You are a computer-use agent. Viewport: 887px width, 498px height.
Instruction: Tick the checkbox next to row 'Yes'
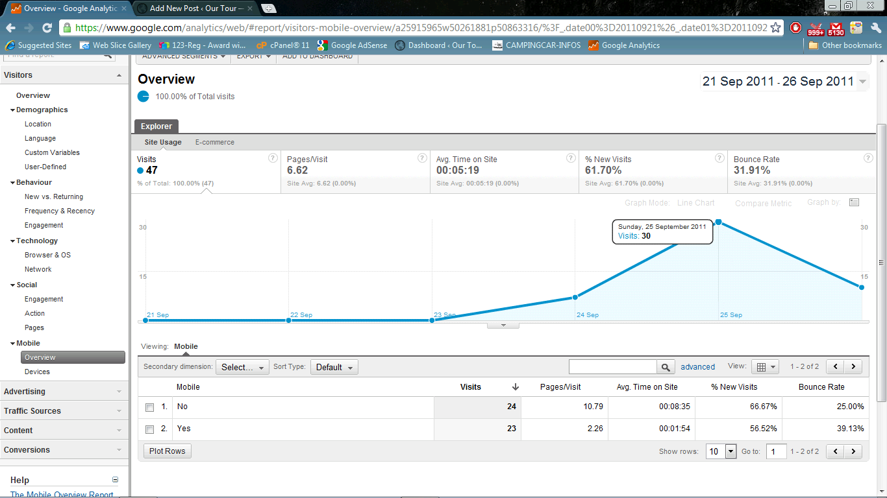pyautogui.click(x=149, y=428)
